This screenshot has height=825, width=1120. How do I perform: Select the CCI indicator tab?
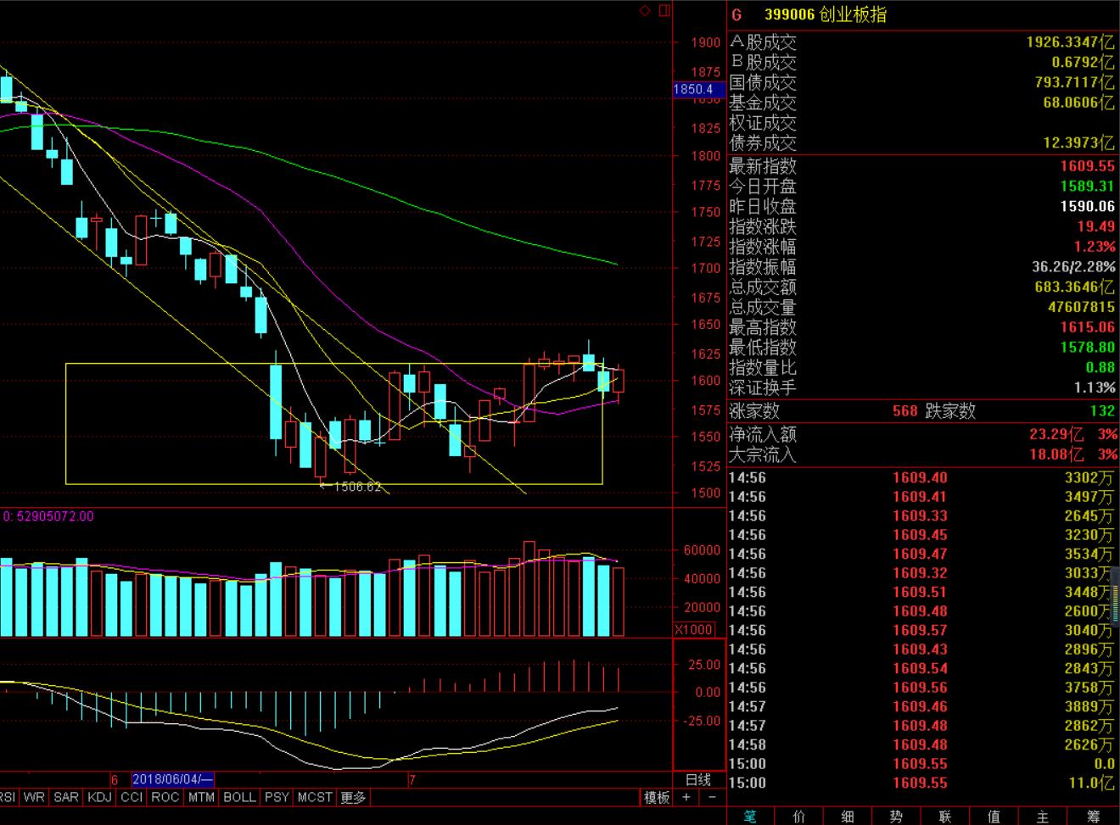tap(132, 797)
